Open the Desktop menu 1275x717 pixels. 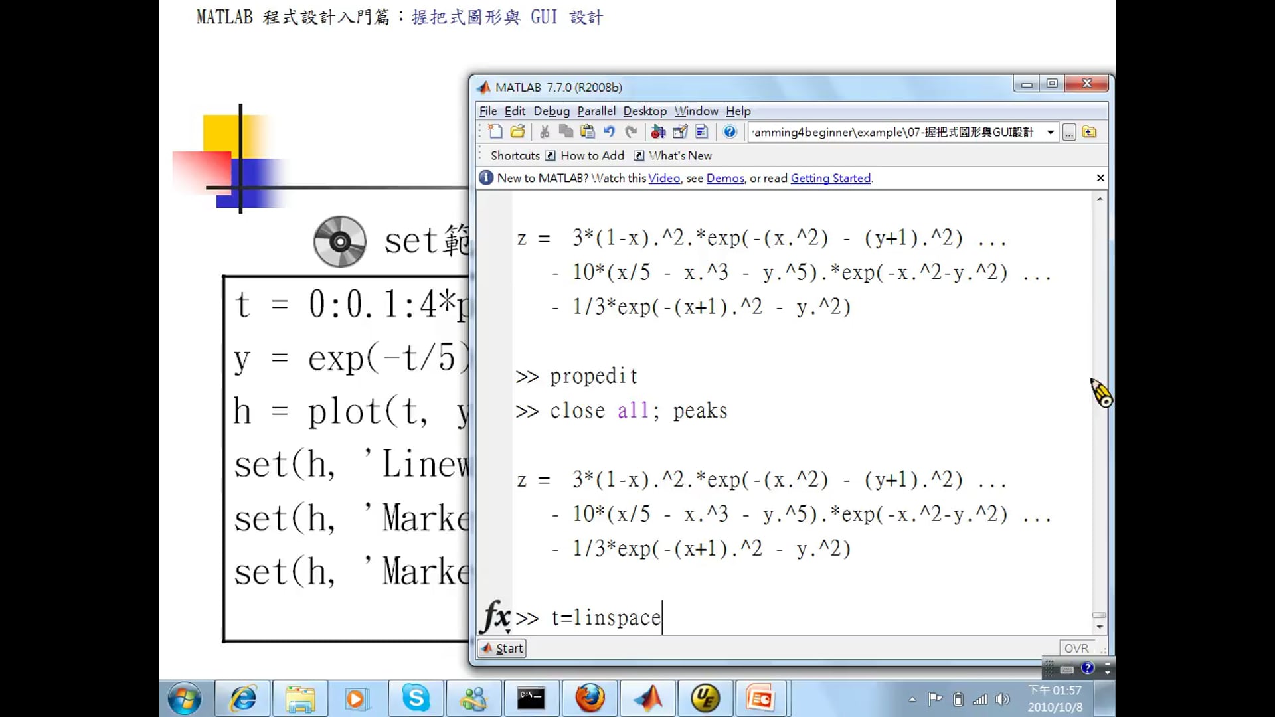click(644, 111)
